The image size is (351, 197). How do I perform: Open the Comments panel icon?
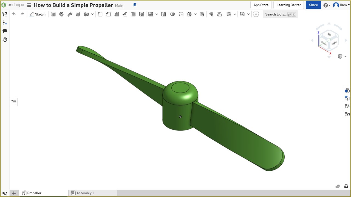[x=5, y=31]
